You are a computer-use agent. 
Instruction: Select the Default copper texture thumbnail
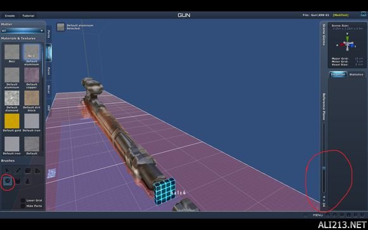pyautogui.click(x=32, y=75)
